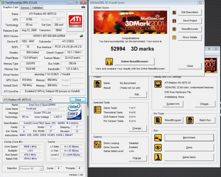
Task: Close the 3DMark2001 SE Overall Score window
Action: (200, 3)
